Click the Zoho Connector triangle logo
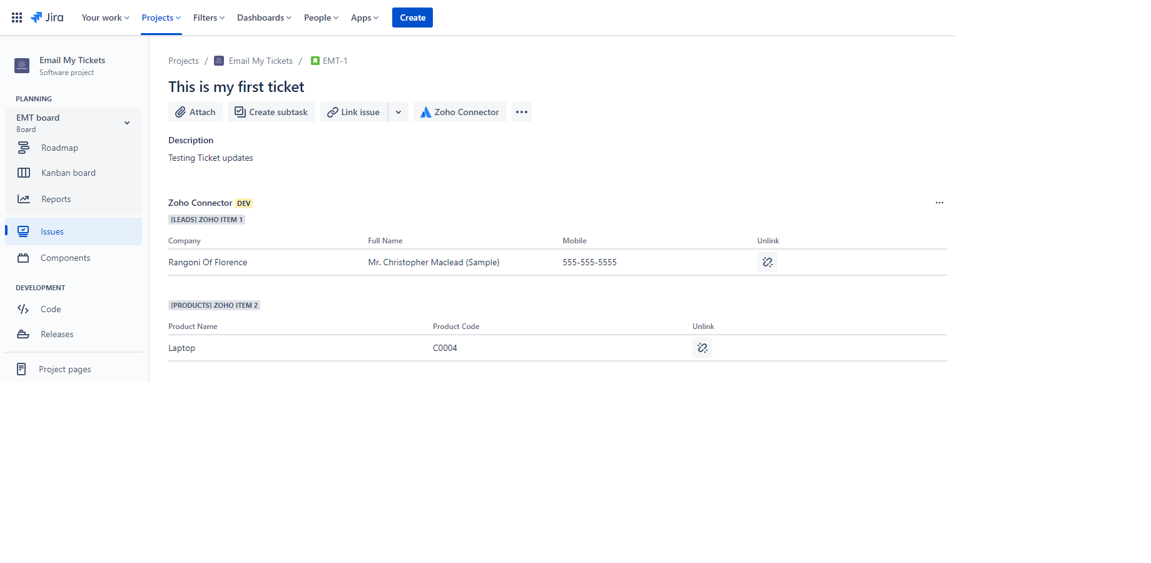Image resolution: width=1151 pixels, height=563 pixels. click(425, 112)
